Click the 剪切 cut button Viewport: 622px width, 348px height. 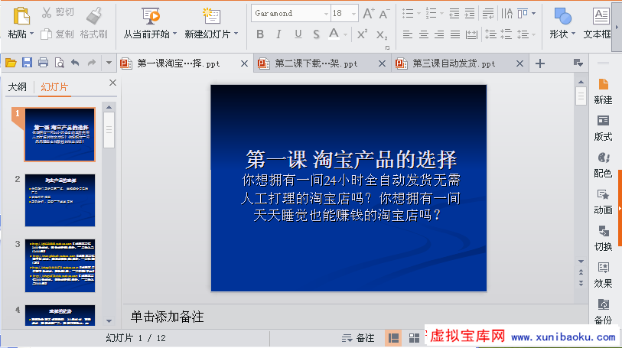coord(57,12)
